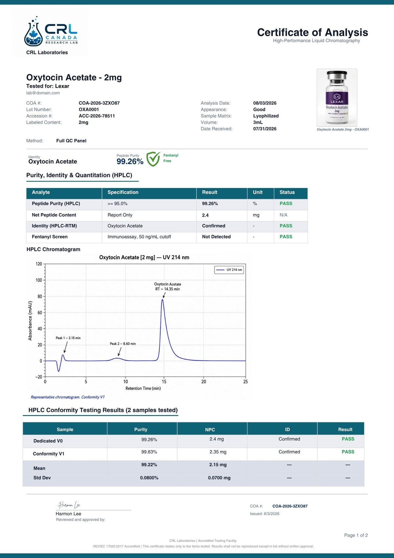Click the Peak 1 ~ 2.15 min annotation

68,338
